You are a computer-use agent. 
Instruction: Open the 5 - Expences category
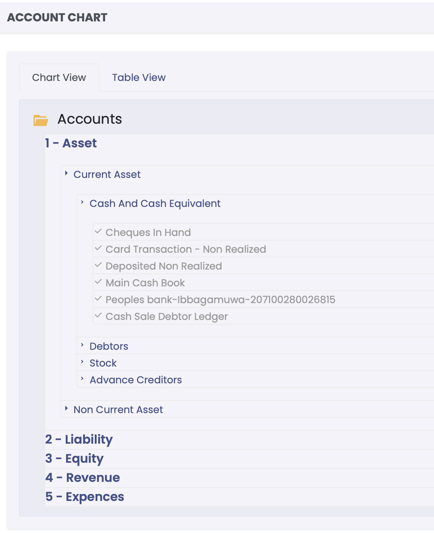click(85, 497)
